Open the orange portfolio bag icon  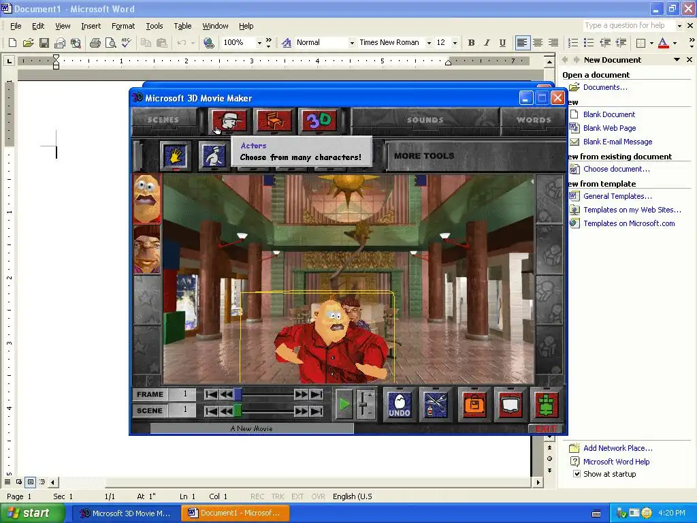(474, 404)
